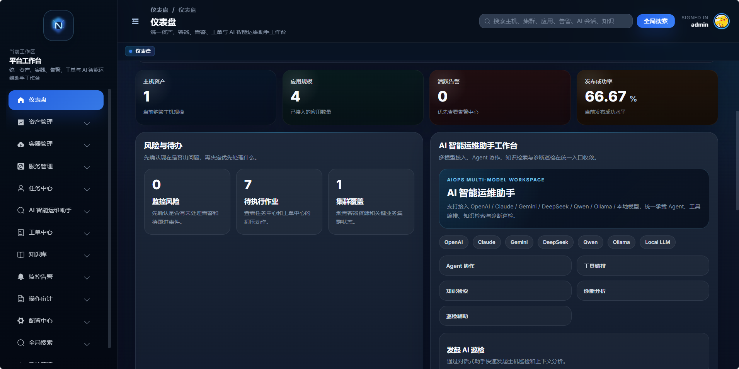Click the 全局搜索 search button

656,21
